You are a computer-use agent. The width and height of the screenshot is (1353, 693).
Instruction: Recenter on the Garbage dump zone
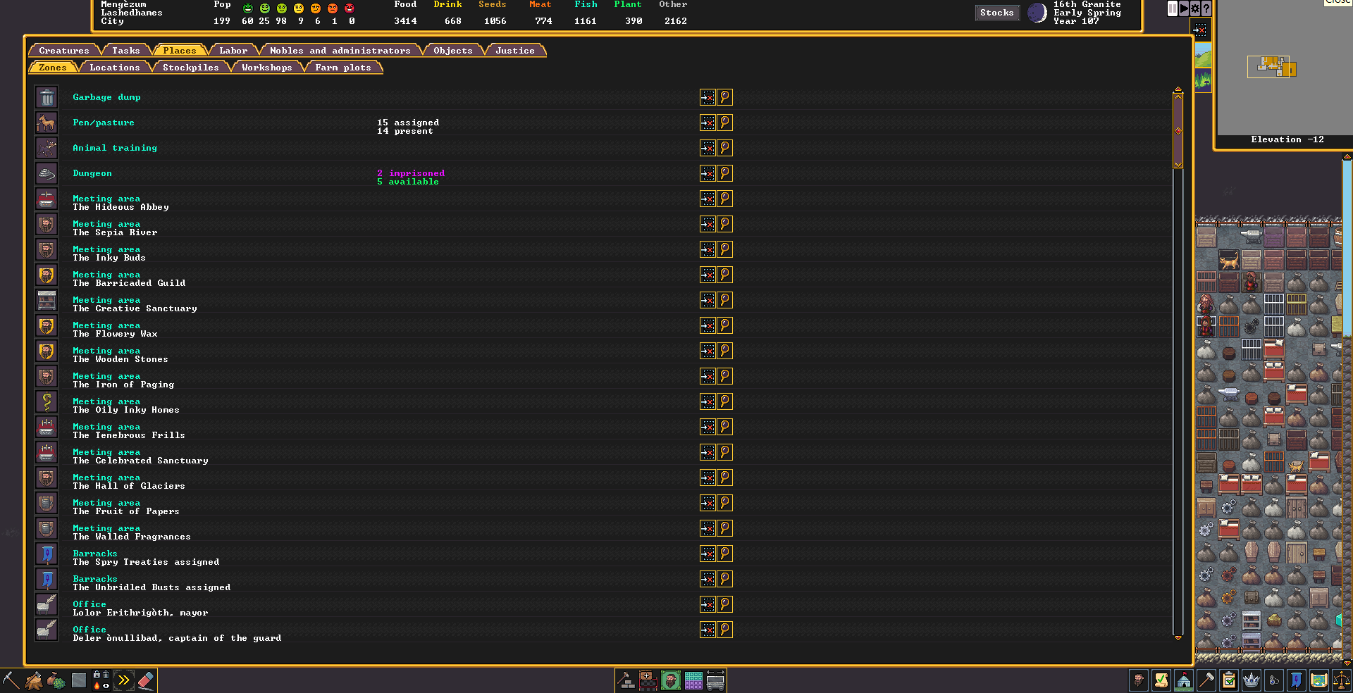(708, 97)
